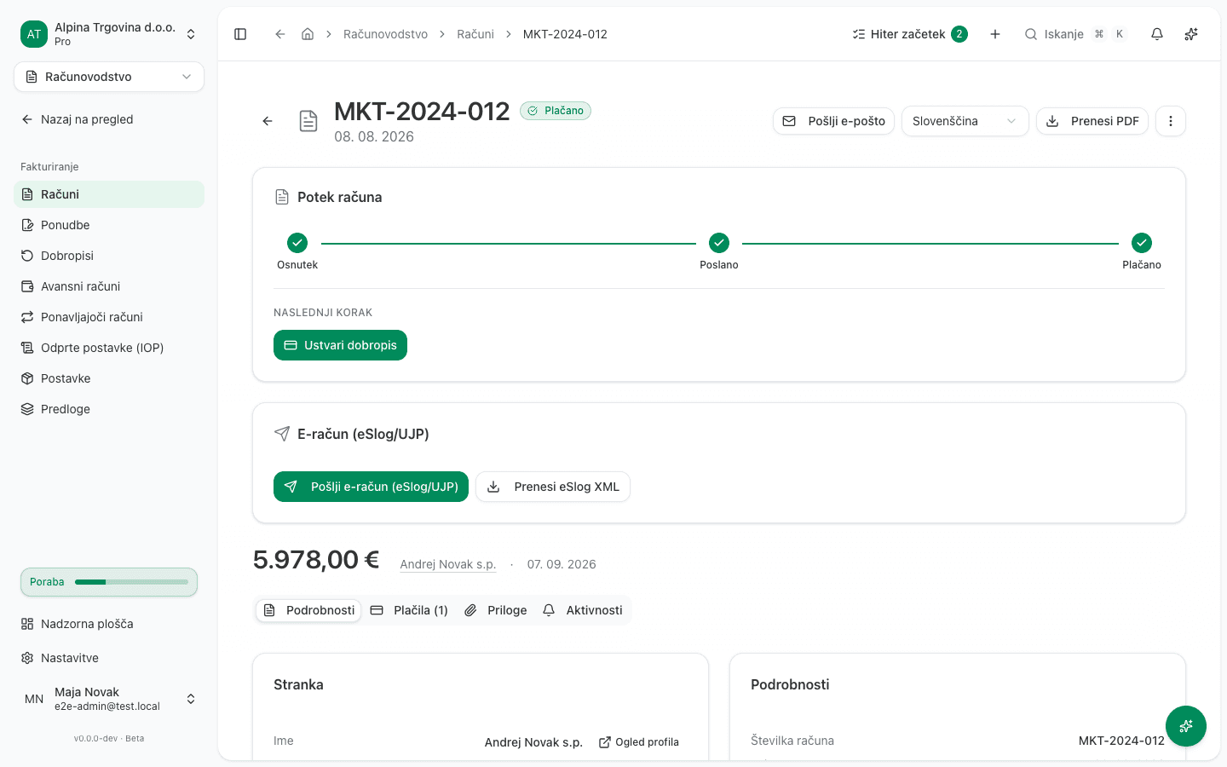1227x767 pixels.
Task: Click the Računi breadcrumb
Action: (x=475, y=34)
